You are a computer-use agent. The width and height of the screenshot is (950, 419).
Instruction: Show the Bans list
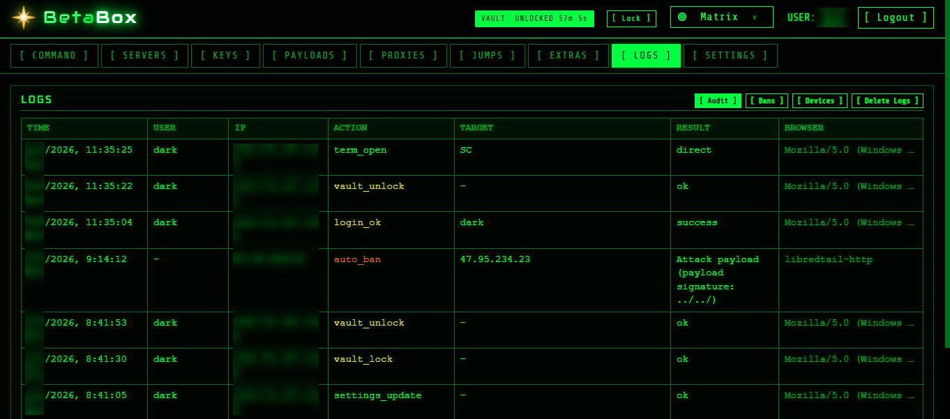[767, 101]
